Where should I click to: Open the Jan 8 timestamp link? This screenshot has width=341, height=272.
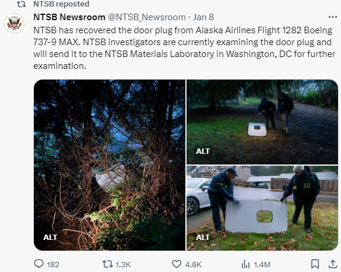coord(204,17)
